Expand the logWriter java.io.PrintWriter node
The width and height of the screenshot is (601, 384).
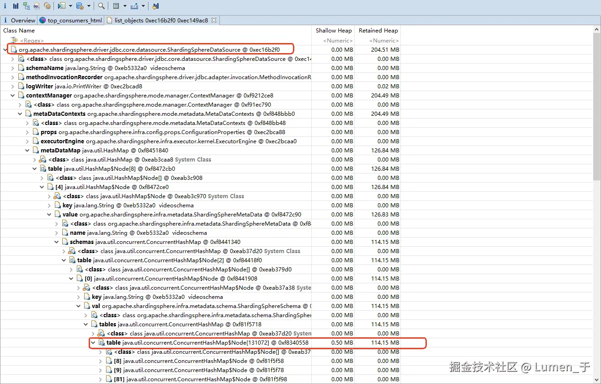click(x=13, y=87)
